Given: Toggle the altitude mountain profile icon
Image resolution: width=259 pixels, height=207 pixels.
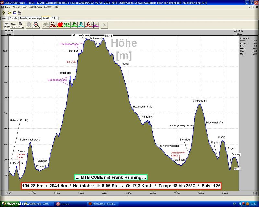Looking at the screenshot, I should click(46, 25).
